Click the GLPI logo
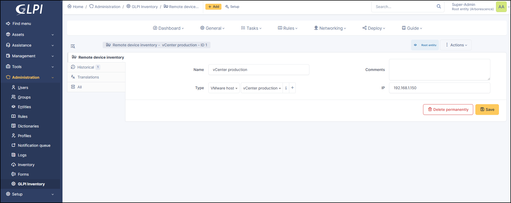The image size is (511, 203). point(29,9)
